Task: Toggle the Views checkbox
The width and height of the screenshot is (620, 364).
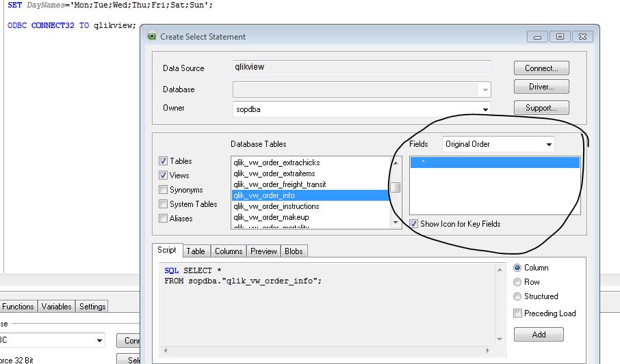Action: click(163, 176)
